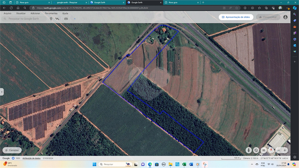Image resolution: width=299 pixels, height=168 pixels.
Task: Toggle the 3D view mode
Action: 263,150
